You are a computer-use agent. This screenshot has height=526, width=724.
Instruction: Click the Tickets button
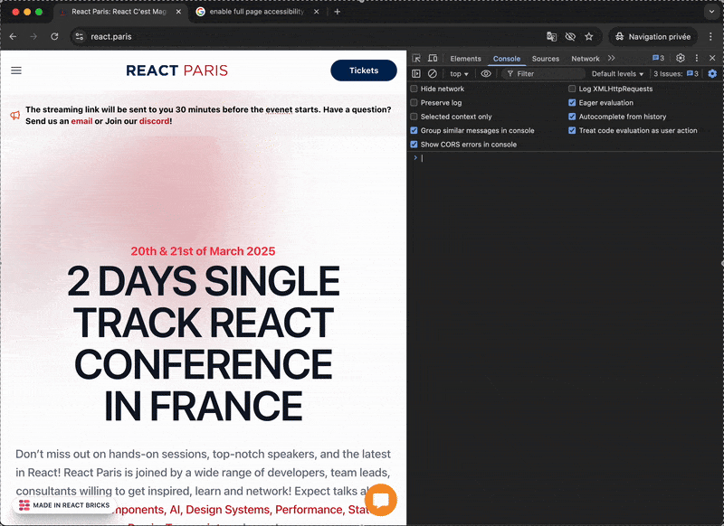point(364,70)
